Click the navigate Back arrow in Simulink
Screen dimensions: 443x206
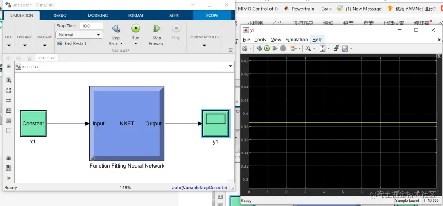coord(9,58)
